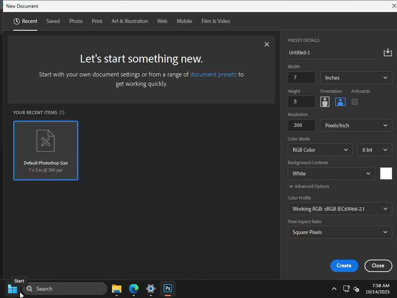The height and width of the screenshot is (298, 397).
Task: Open the Inches unit dropdown
Action: pyautogui.click(x=356, y=78)
